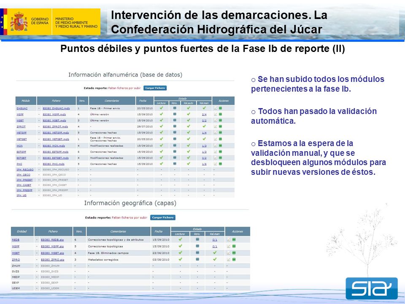
Task: Click the green action icon in ESTSPF row
Action: 220,152
